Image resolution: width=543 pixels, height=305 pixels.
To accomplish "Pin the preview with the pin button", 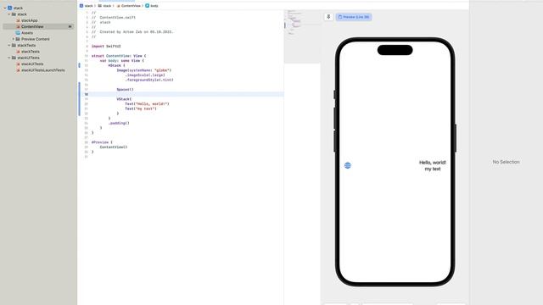I will pos(328,17).
